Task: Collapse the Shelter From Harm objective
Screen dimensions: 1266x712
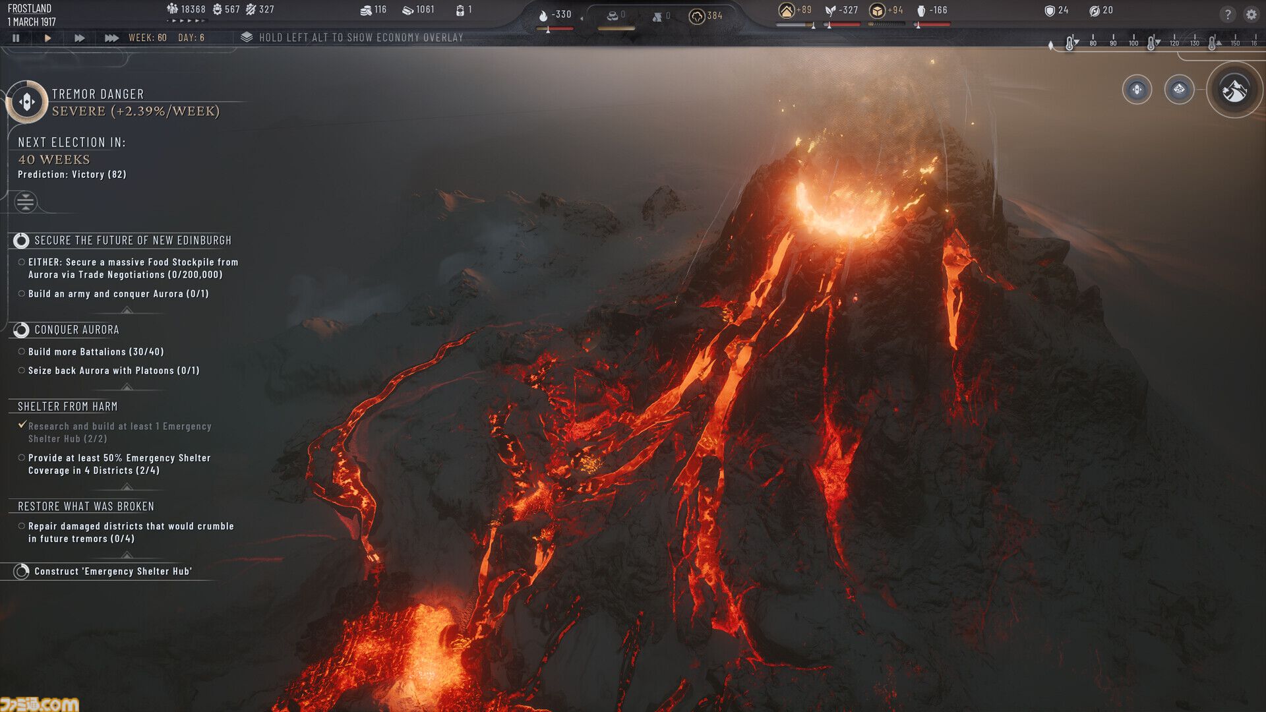Action: [x=127, y=487]
